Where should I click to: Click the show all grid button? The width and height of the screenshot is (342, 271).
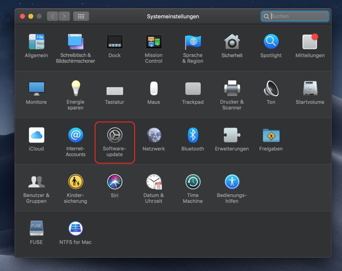click(81, 16)
